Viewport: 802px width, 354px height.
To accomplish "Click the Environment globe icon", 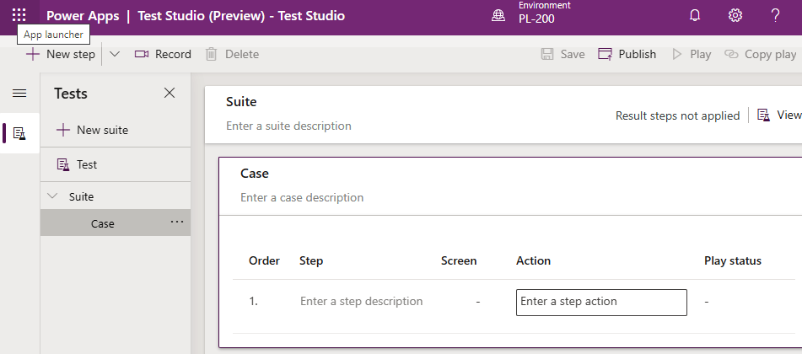I will click(x=498, y=15).
